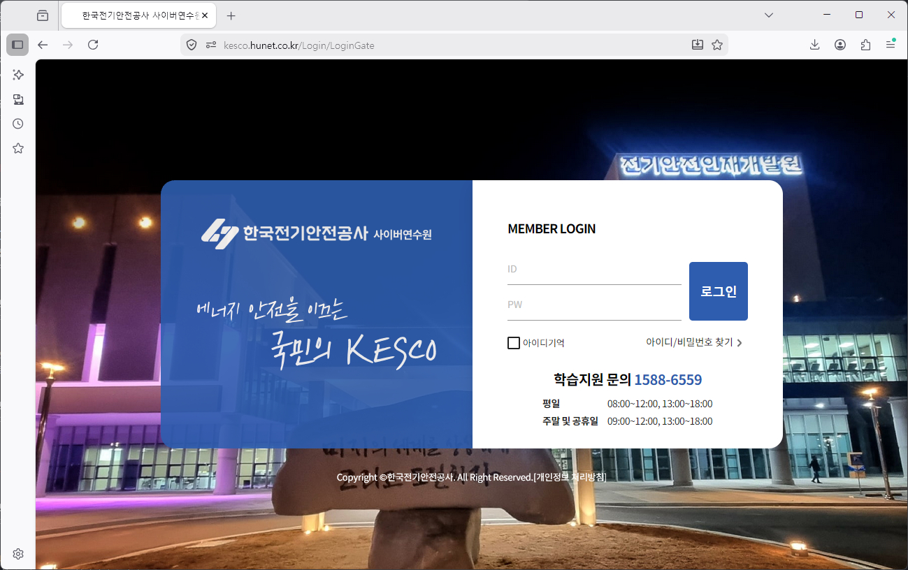Open sidebar settings gear
The height and width of the screenshot is (570, 908).
tap(18, 554)
